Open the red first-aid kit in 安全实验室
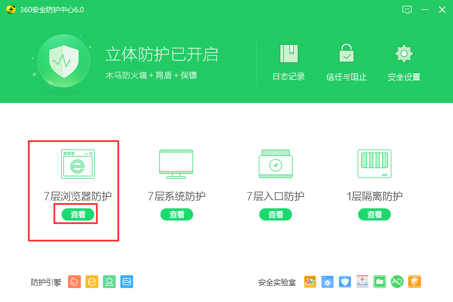Image resolution: width=453 pixels, height=302 pixels. pyautogui.click(x=362, y=282)
